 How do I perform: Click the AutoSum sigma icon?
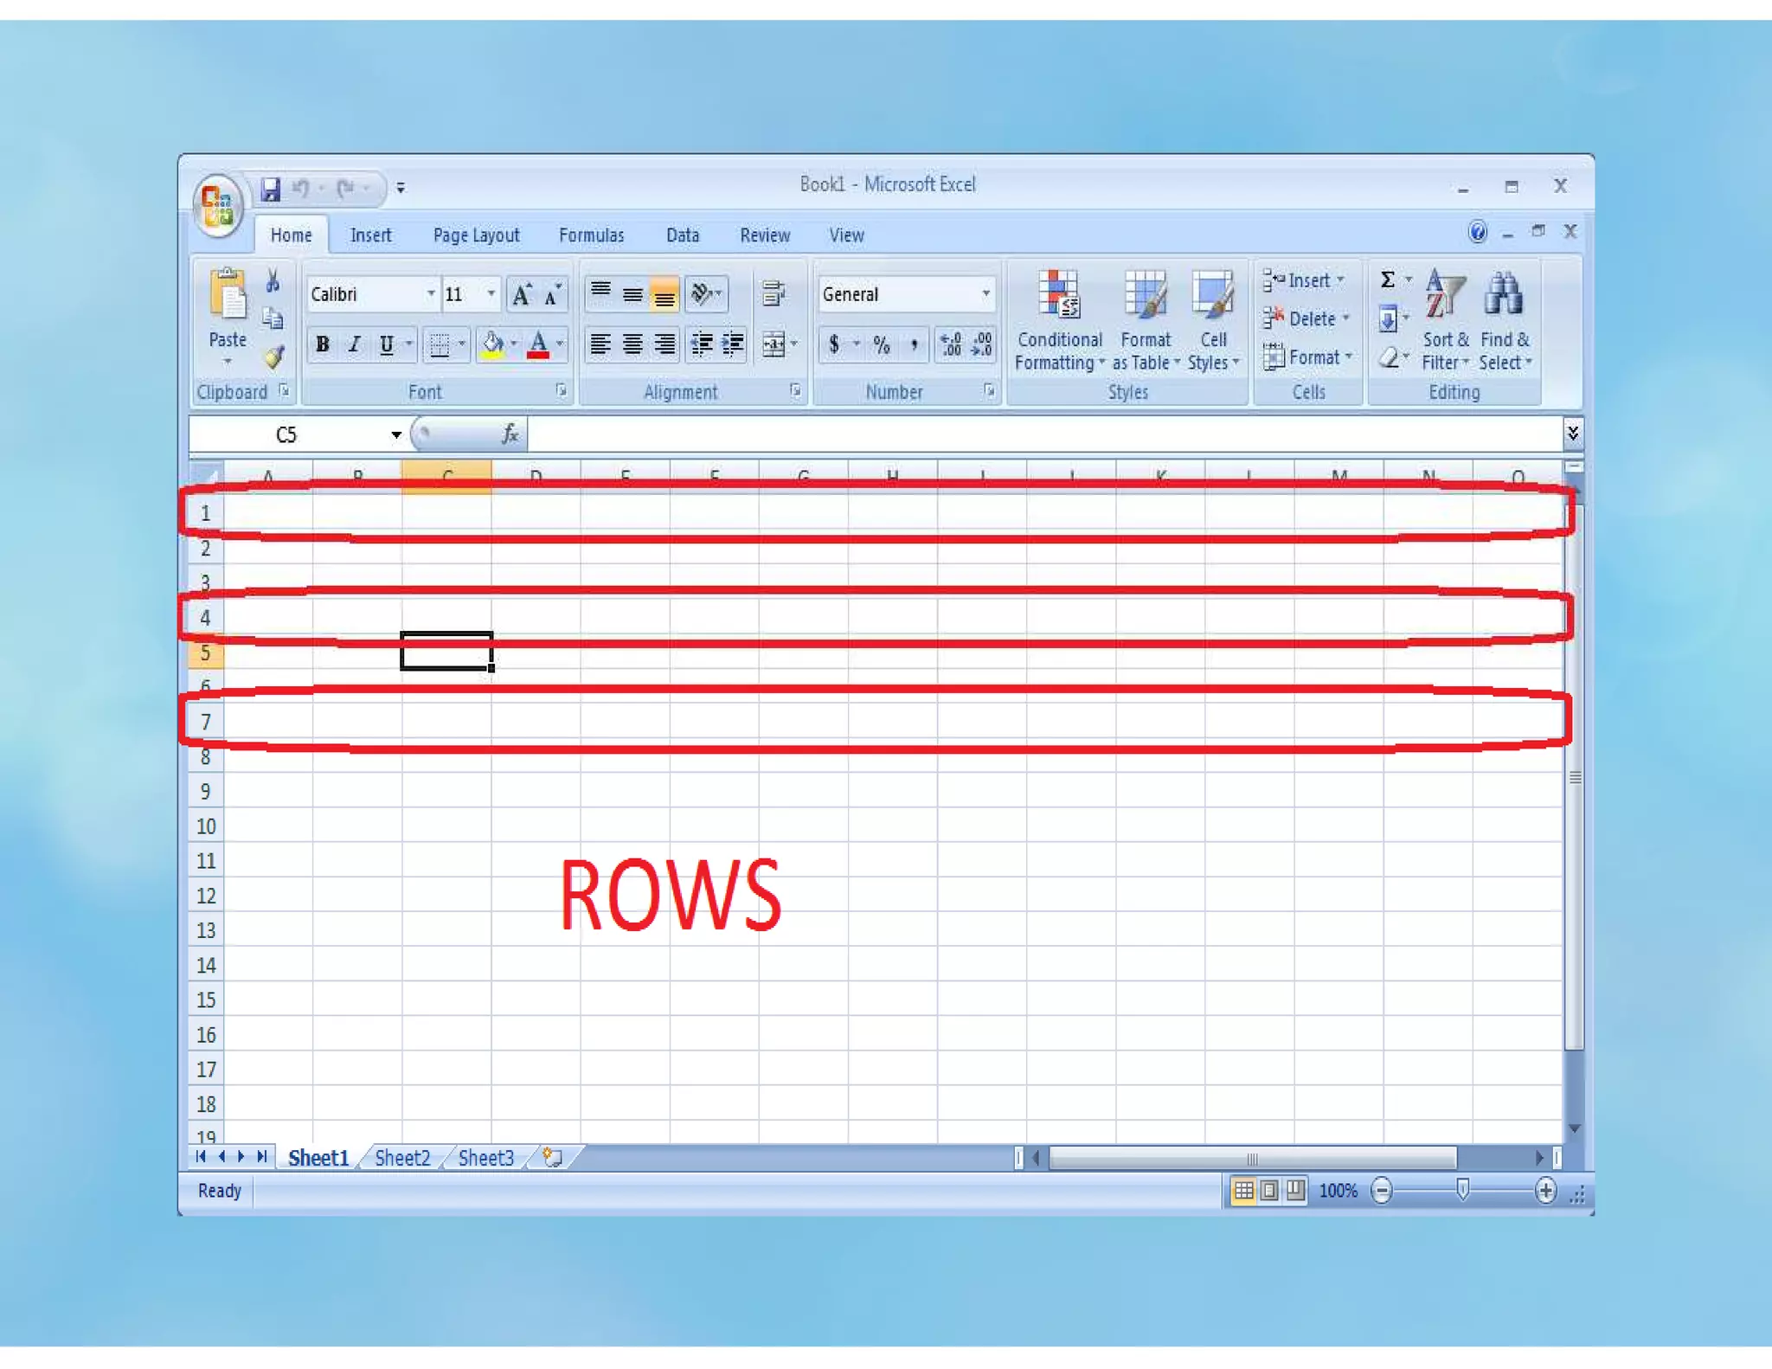(1387, 280)
